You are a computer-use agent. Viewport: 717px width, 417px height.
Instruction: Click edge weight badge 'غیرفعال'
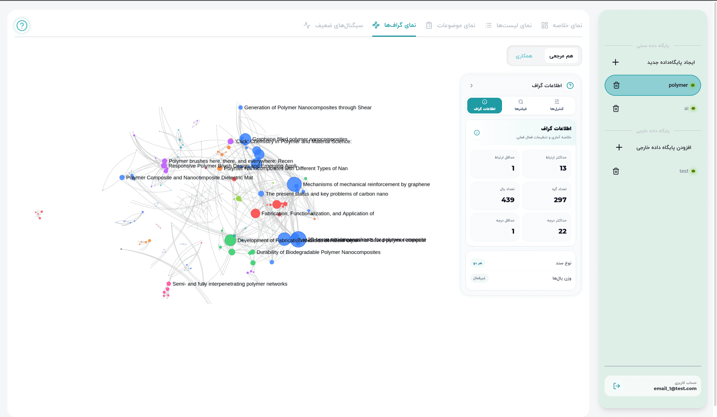pos(479,278)
